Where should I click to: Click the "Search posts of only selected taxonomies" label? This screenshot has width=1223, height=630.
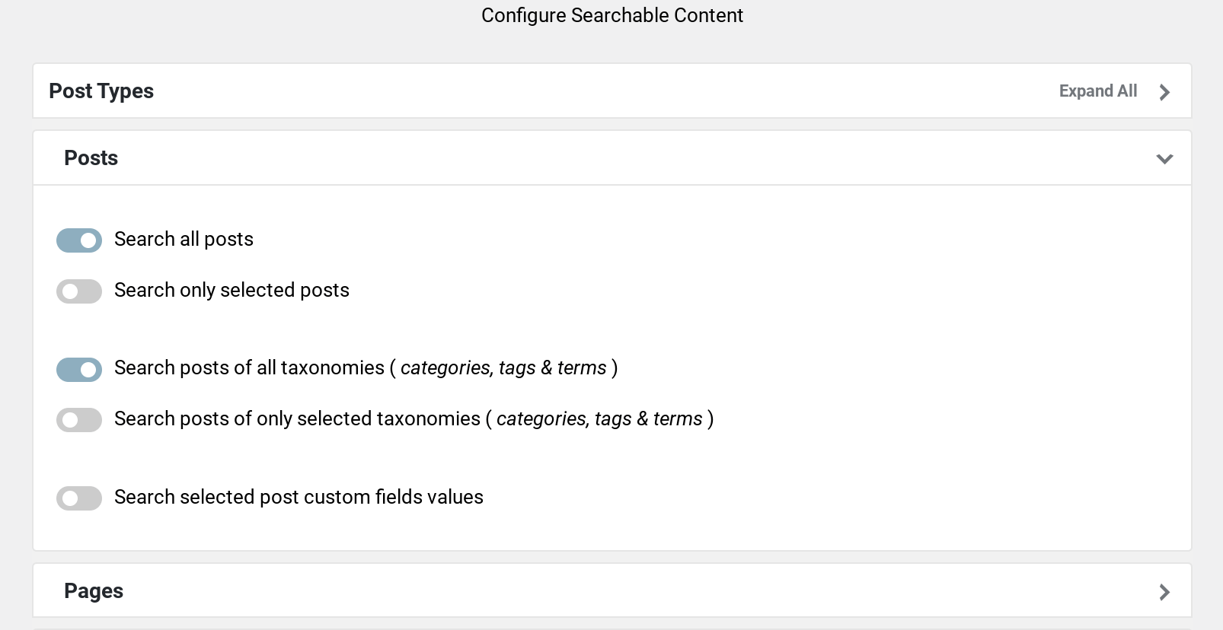point(414,419)
